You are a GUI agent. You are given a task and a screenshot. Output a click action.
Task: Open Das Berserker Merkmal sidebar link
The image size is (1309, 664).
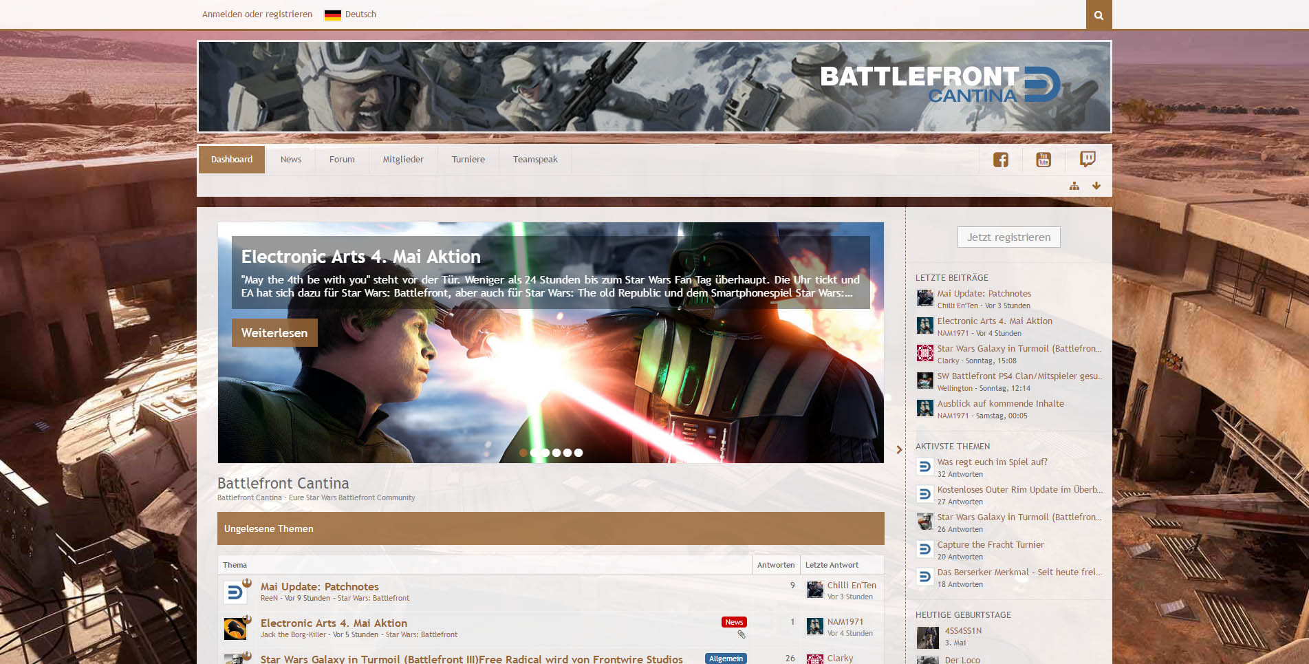tap(1019, 572)
